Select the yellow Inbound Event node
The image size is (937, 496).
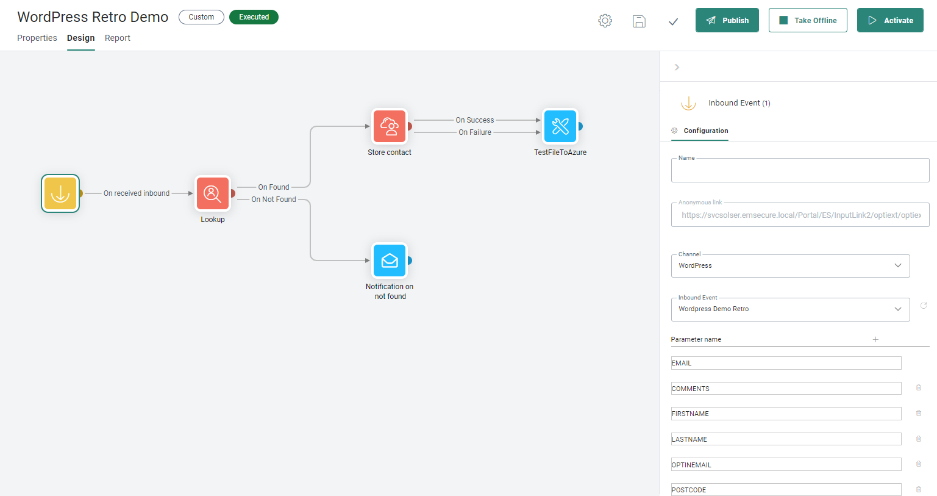60,193
